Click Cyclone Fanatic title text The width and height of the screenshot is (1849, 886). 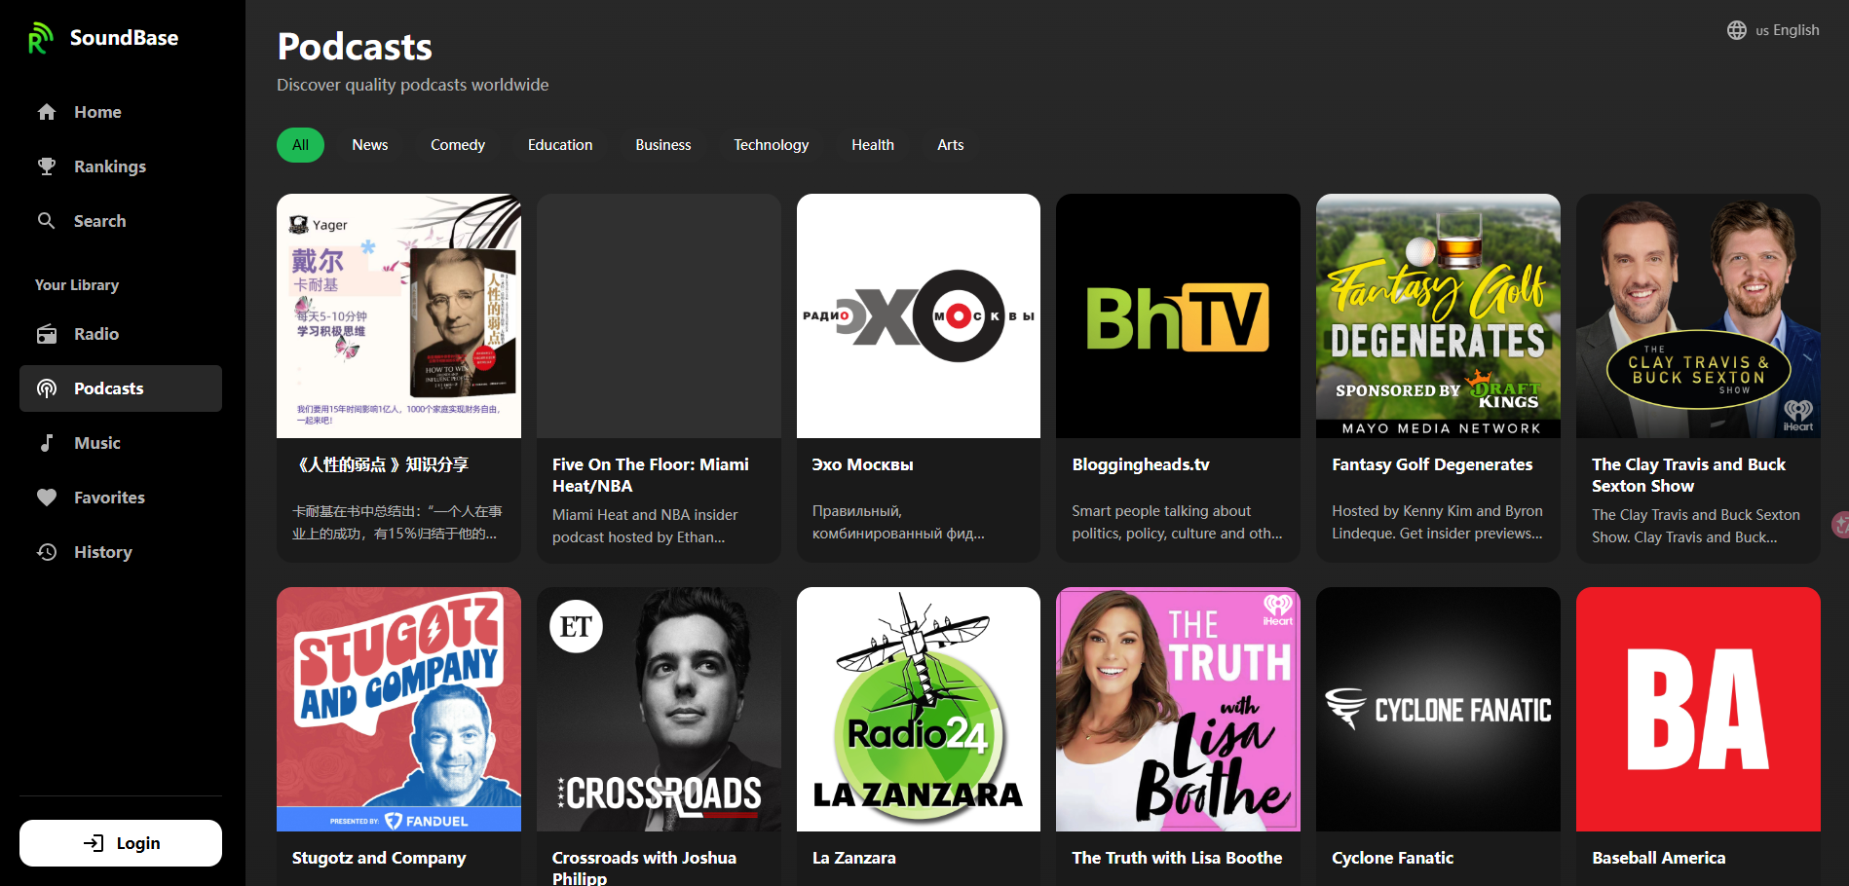click(x=1392, y=858)
